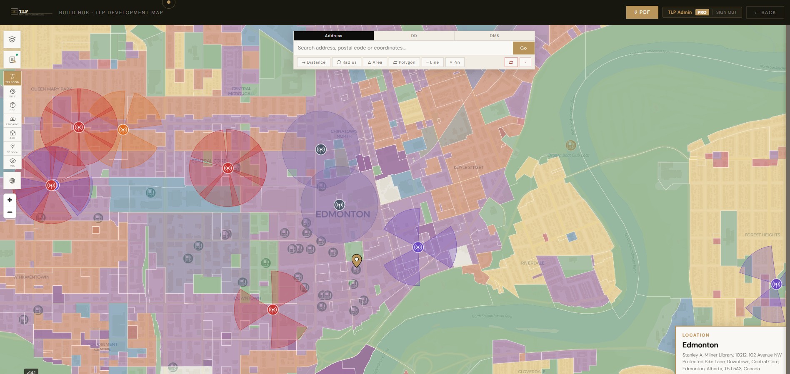Open the notes report icon with green dot
The image size is (790, 374).
pyautogui.click(x=12, y=59)
